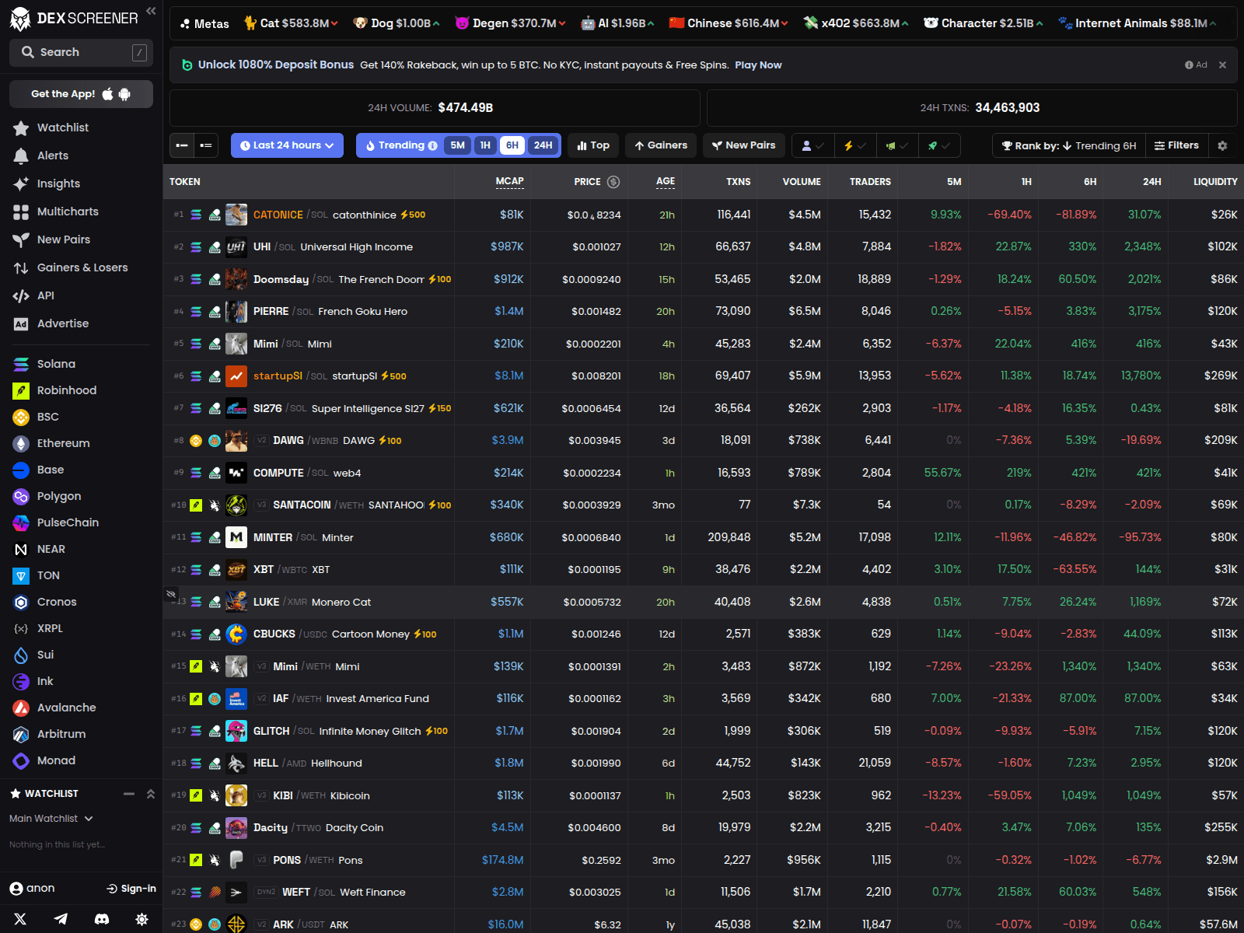The height and width of the screenshot is (933, 1244).
Task: Expand the Cat $583.8M meta
Action: pos(291,23)
